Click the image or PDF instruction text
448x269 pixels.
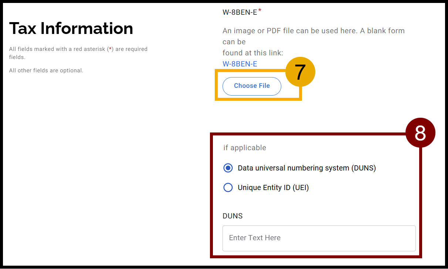click(313, 31)
